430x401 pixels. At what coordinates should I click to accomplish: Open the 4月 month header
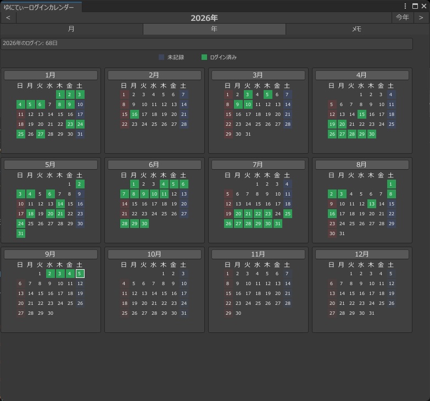tap(362, 75)
